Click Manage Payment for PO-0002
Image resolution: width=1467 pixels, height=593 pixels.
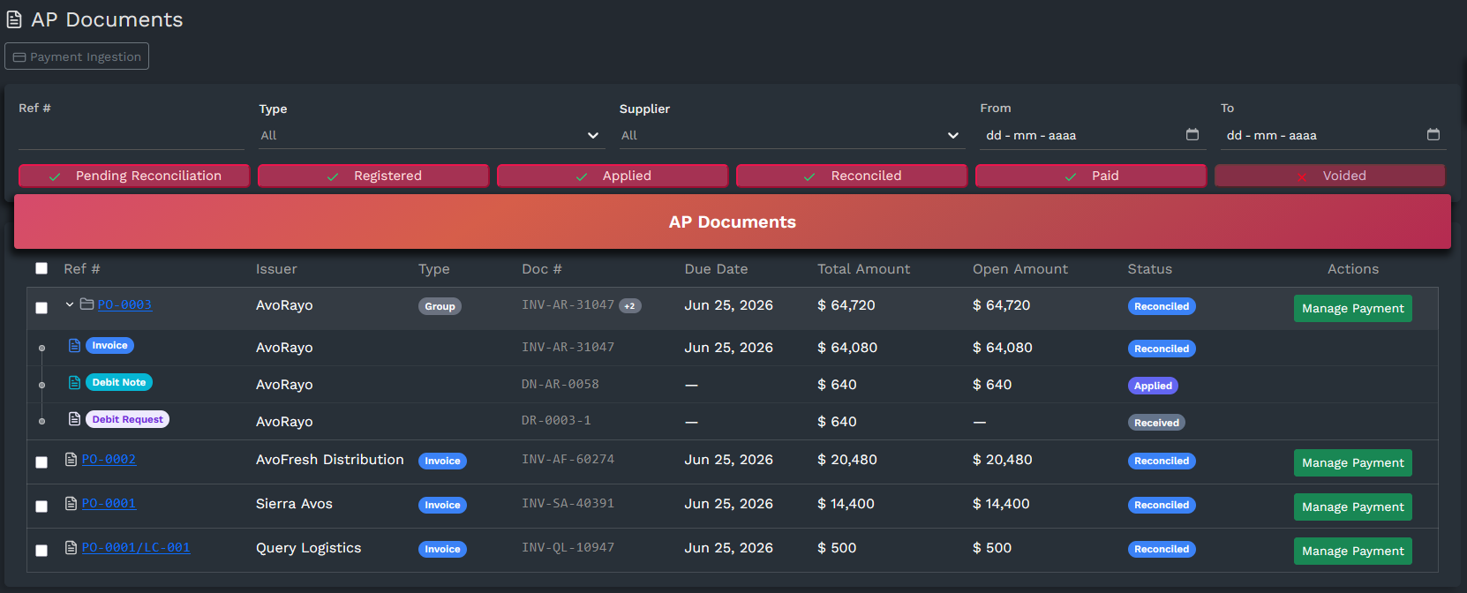pyautogui.click(x=1352, y=462)
